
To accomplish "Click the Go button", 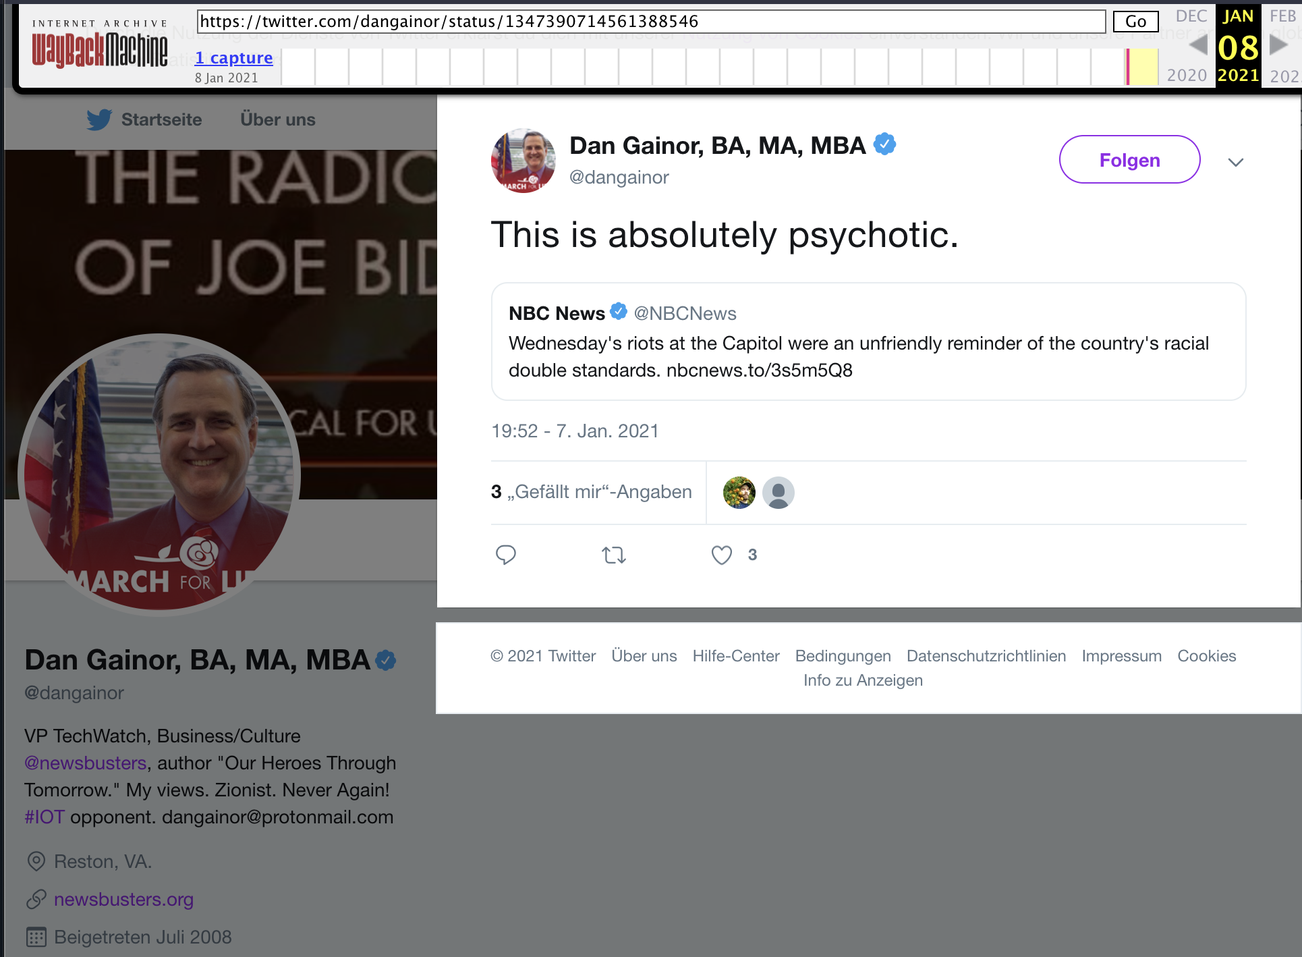I will 1135,22.
